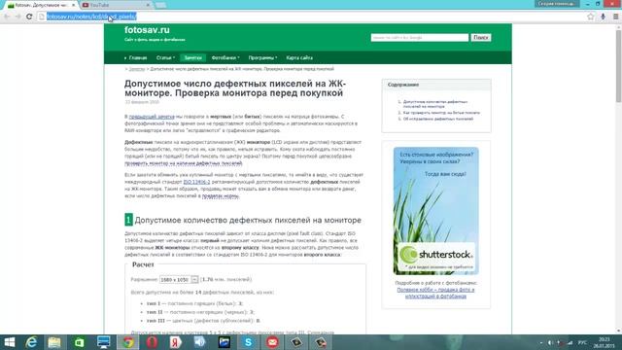
Task: Click the 'пределах нормы' link
Action: click(221, 196)
